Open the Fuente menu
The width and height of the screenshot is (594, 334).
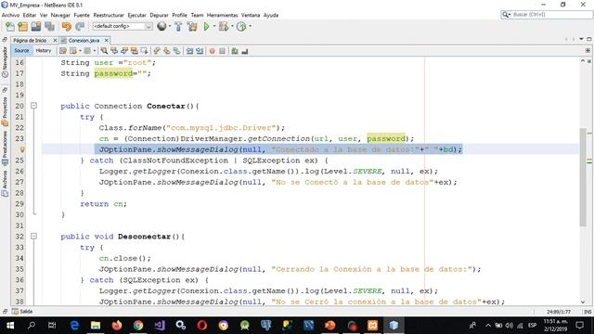(x=82, y=15)
